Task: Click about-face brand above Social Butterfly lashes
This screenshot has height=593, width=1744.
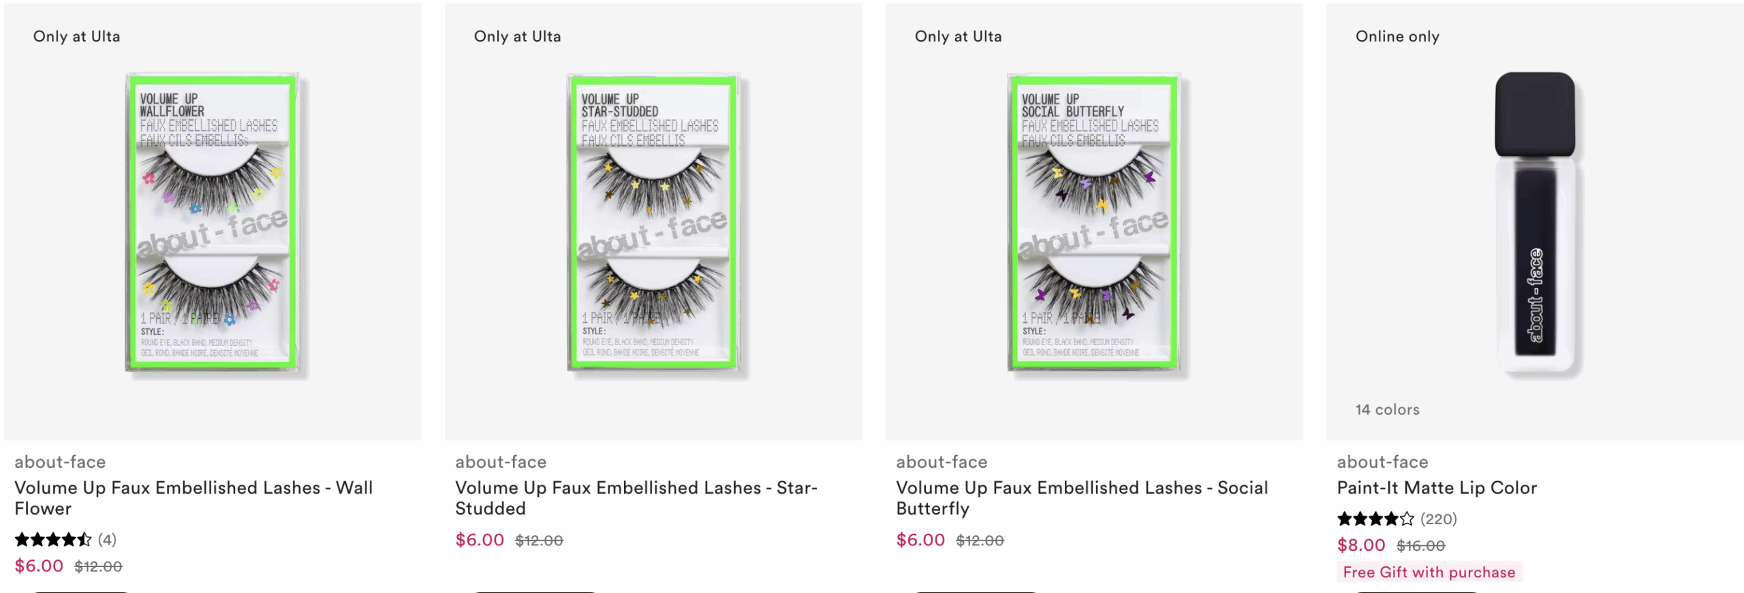Action: [941, 462]
